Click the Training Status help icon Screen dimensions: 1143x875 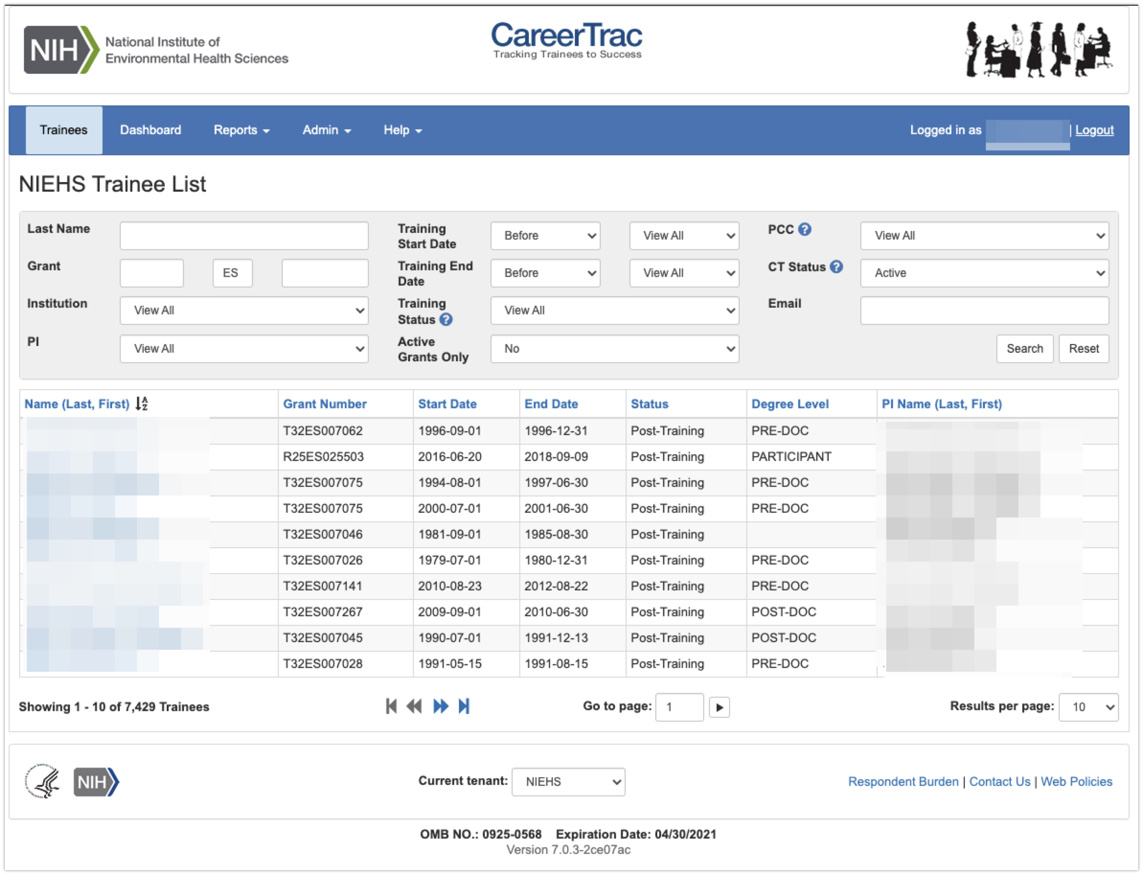446,319
